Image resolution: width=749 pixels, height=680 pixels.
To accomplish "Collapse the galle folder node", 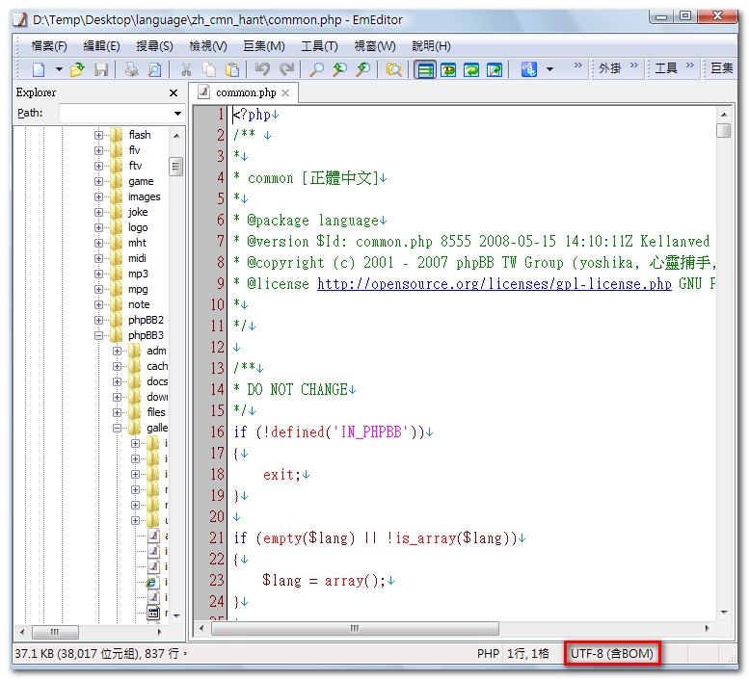I will coord(117,428).
